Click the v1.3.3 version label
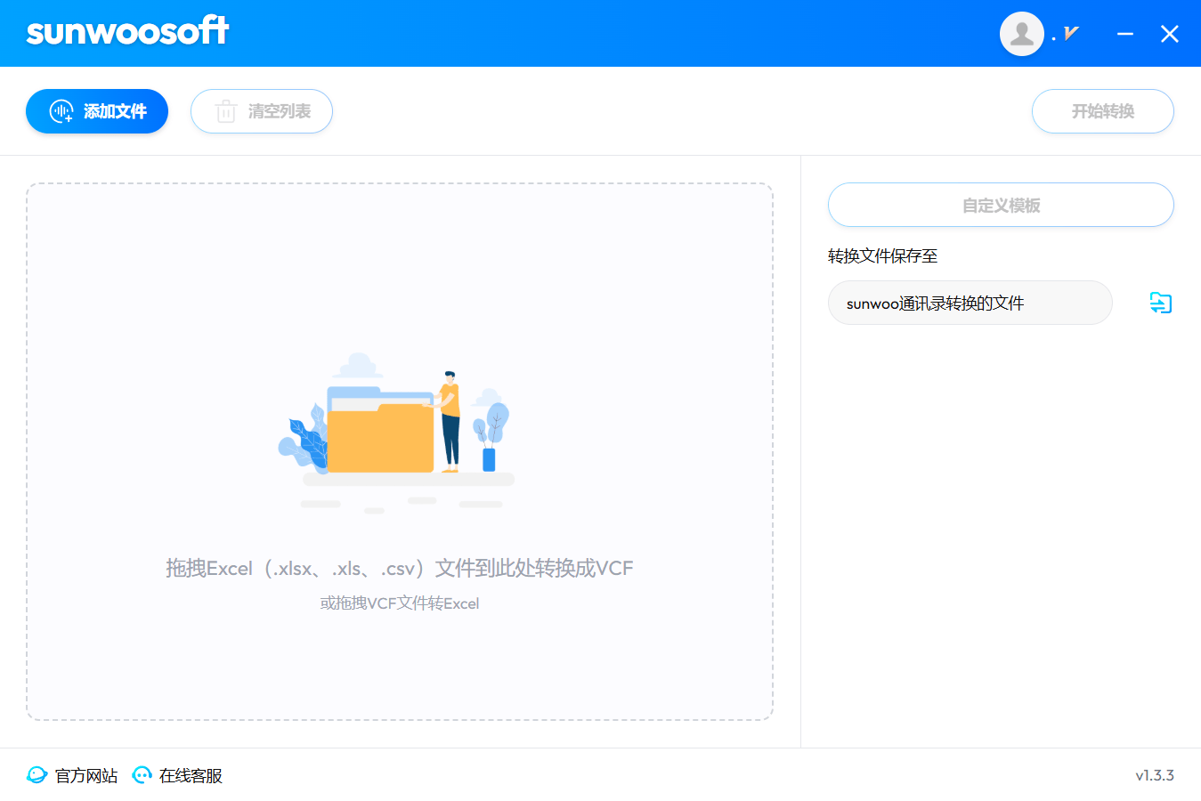The width and height of the screenshot is (1201, 801). click(1154, 775)
